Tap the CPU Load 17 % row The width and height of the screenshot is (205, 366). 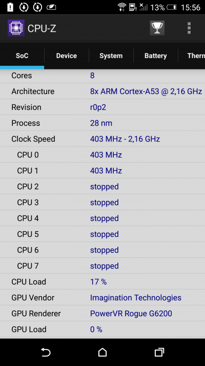coord(102,282)
